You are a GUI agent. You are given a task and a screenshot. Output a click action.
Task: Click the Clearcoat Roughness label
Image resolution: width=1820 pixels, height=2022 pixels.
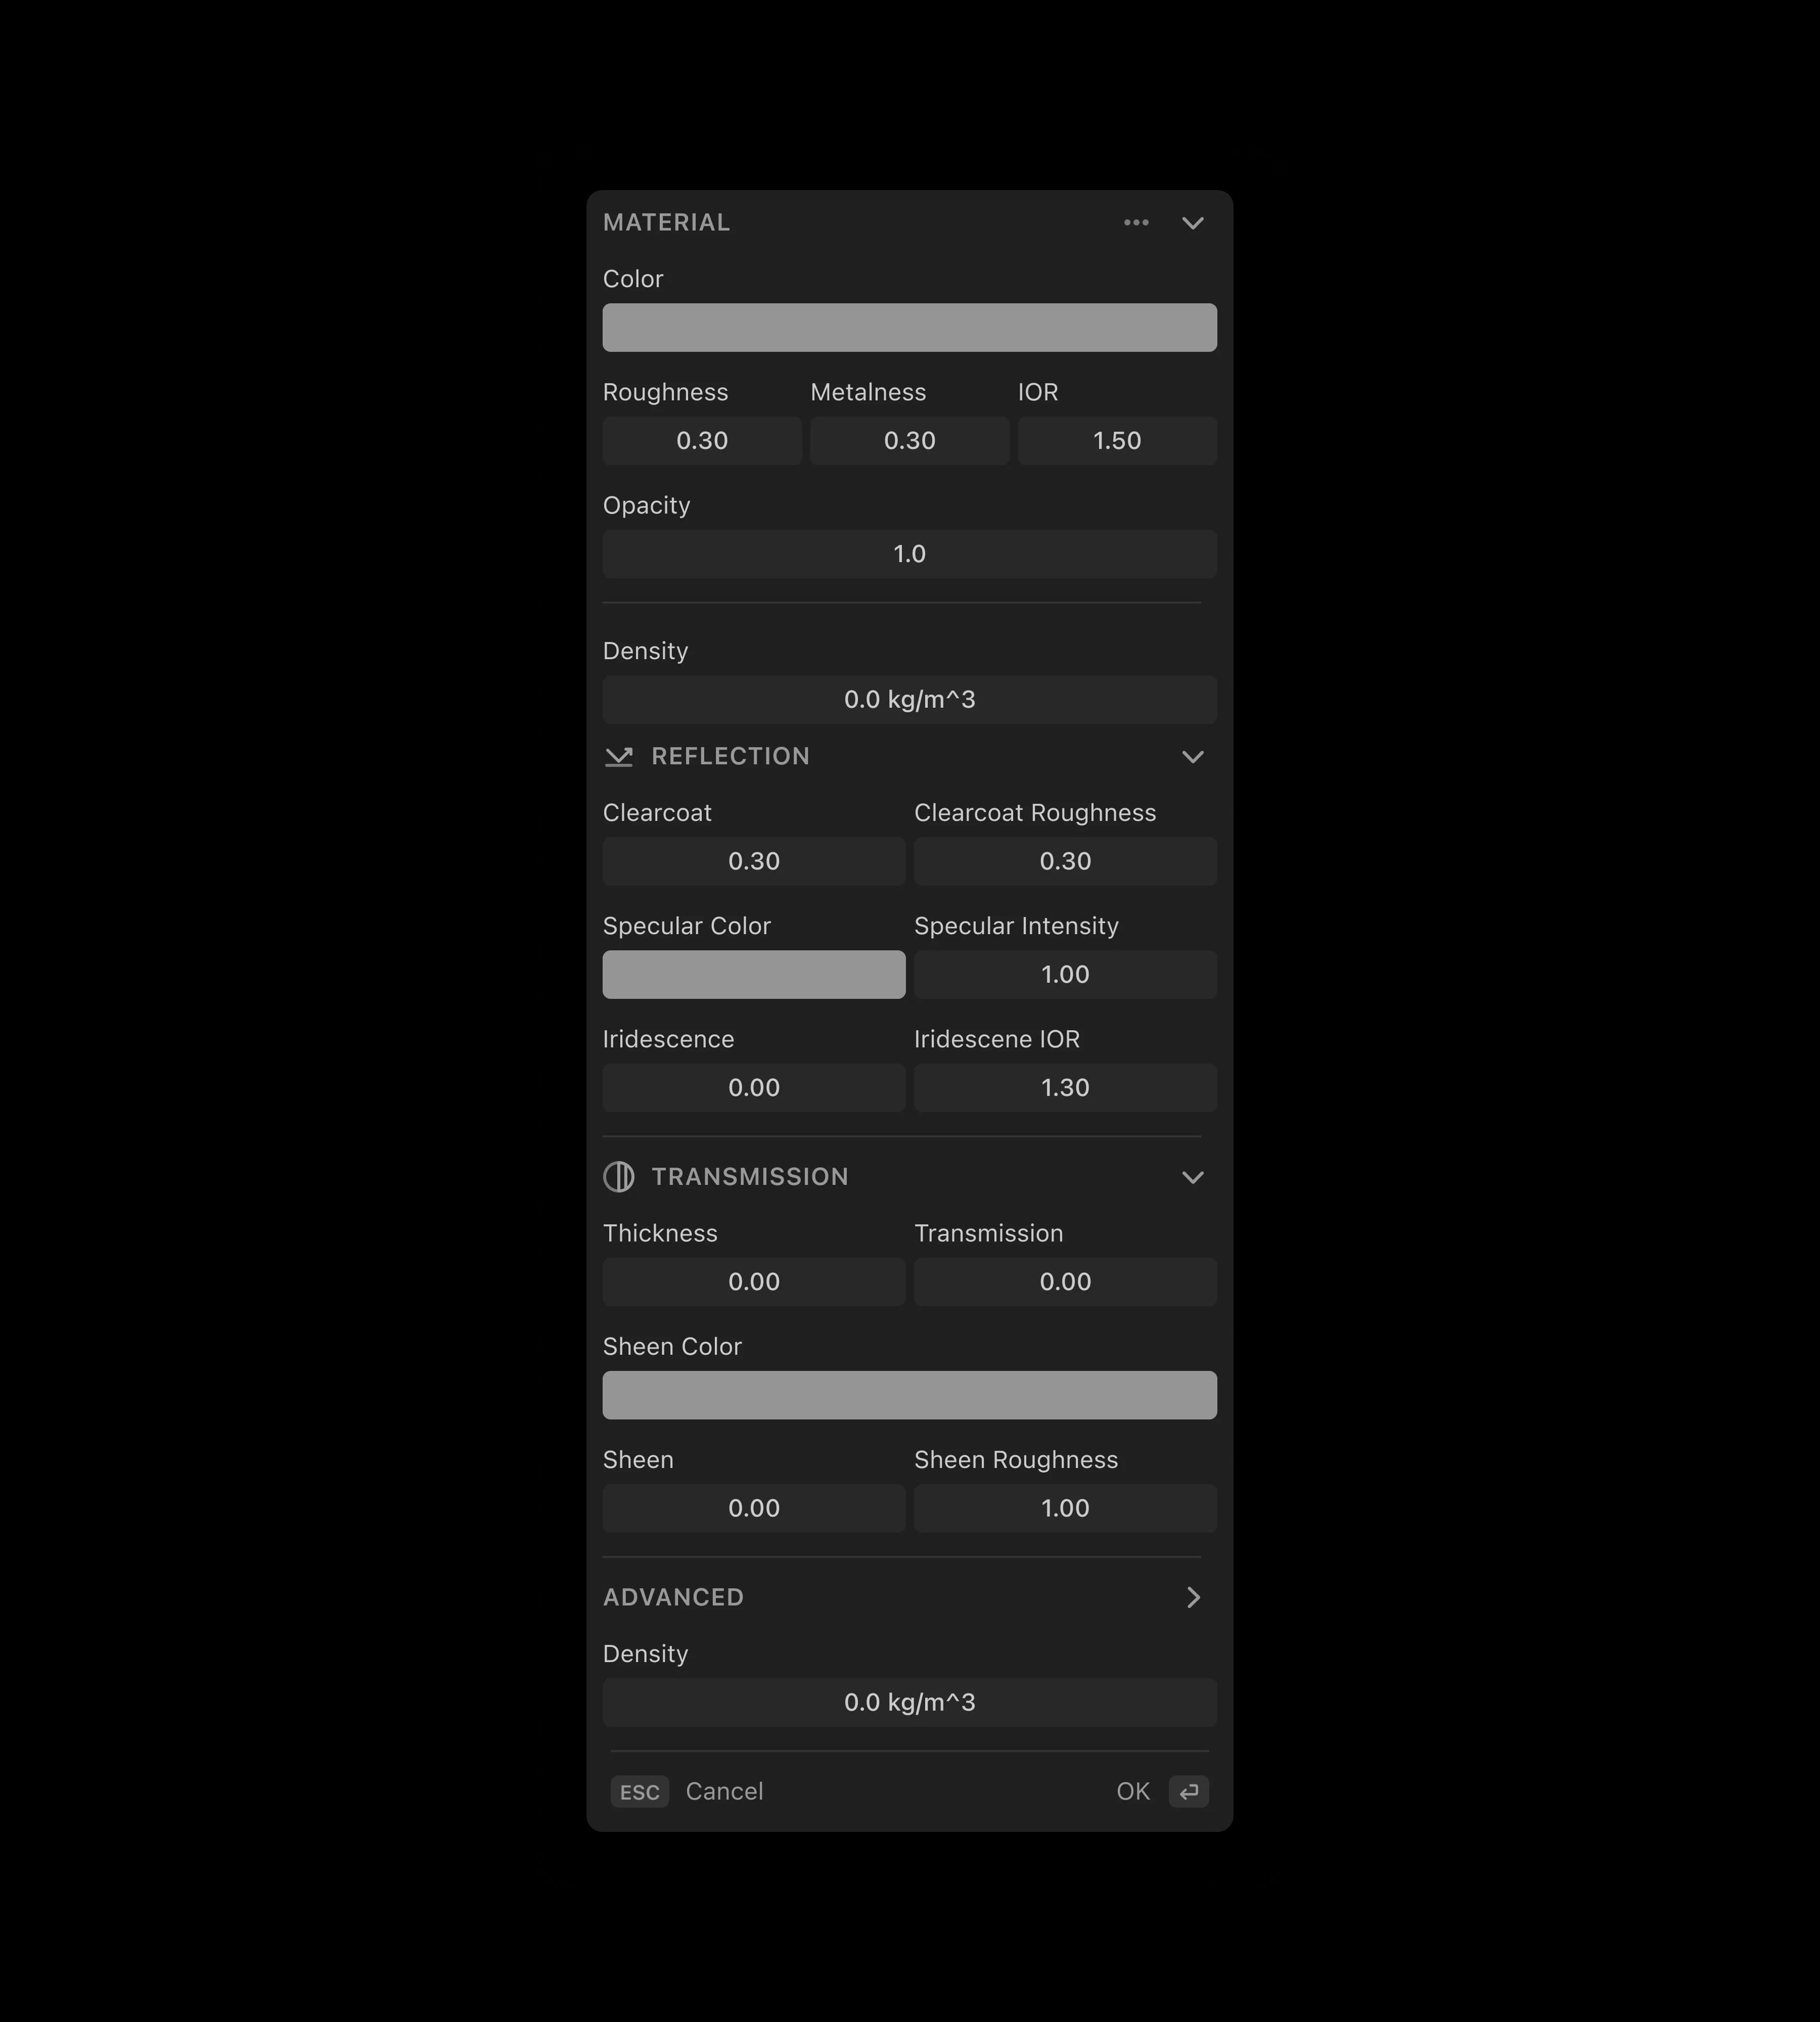(1035, 813)
